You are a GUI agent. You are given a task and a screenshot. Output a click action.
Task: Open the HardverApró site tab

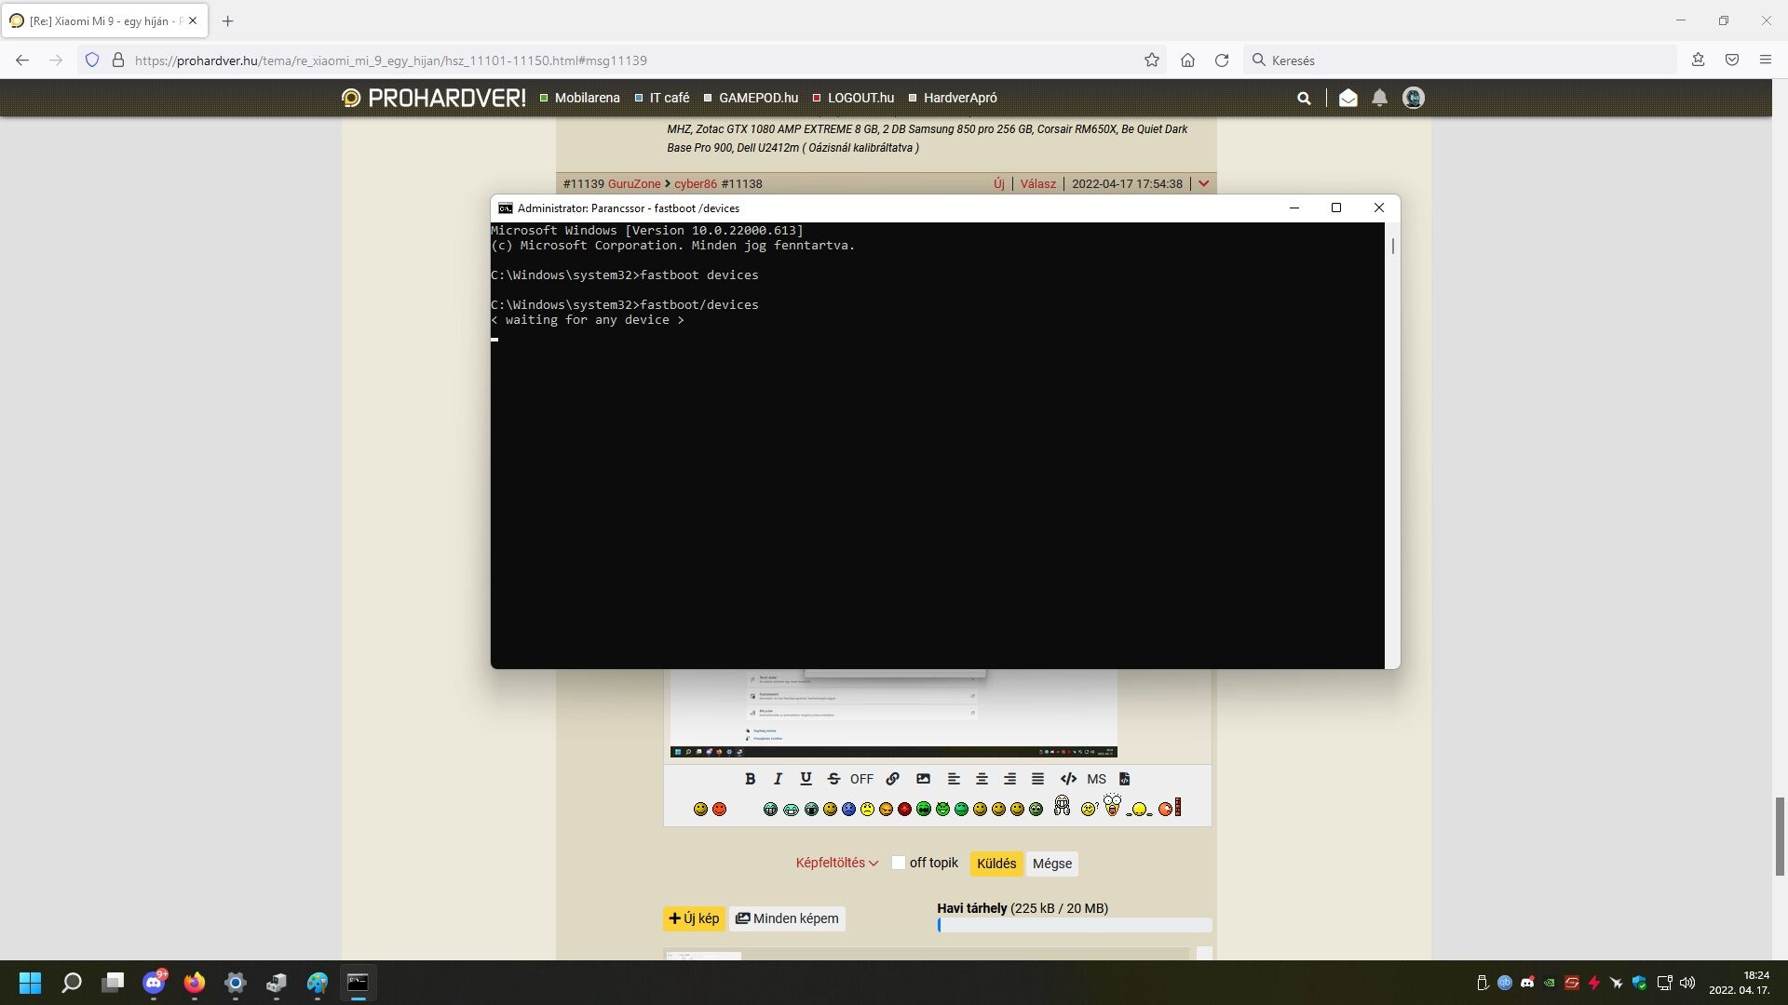[x=960, y=98]
